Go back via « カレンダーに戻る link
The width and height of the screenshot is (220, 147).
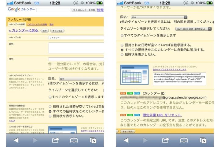pos(24,30)
